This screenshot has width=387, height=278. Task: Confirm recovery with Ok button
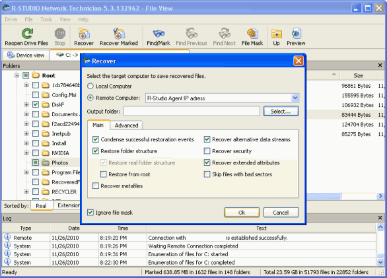point(242,213)
